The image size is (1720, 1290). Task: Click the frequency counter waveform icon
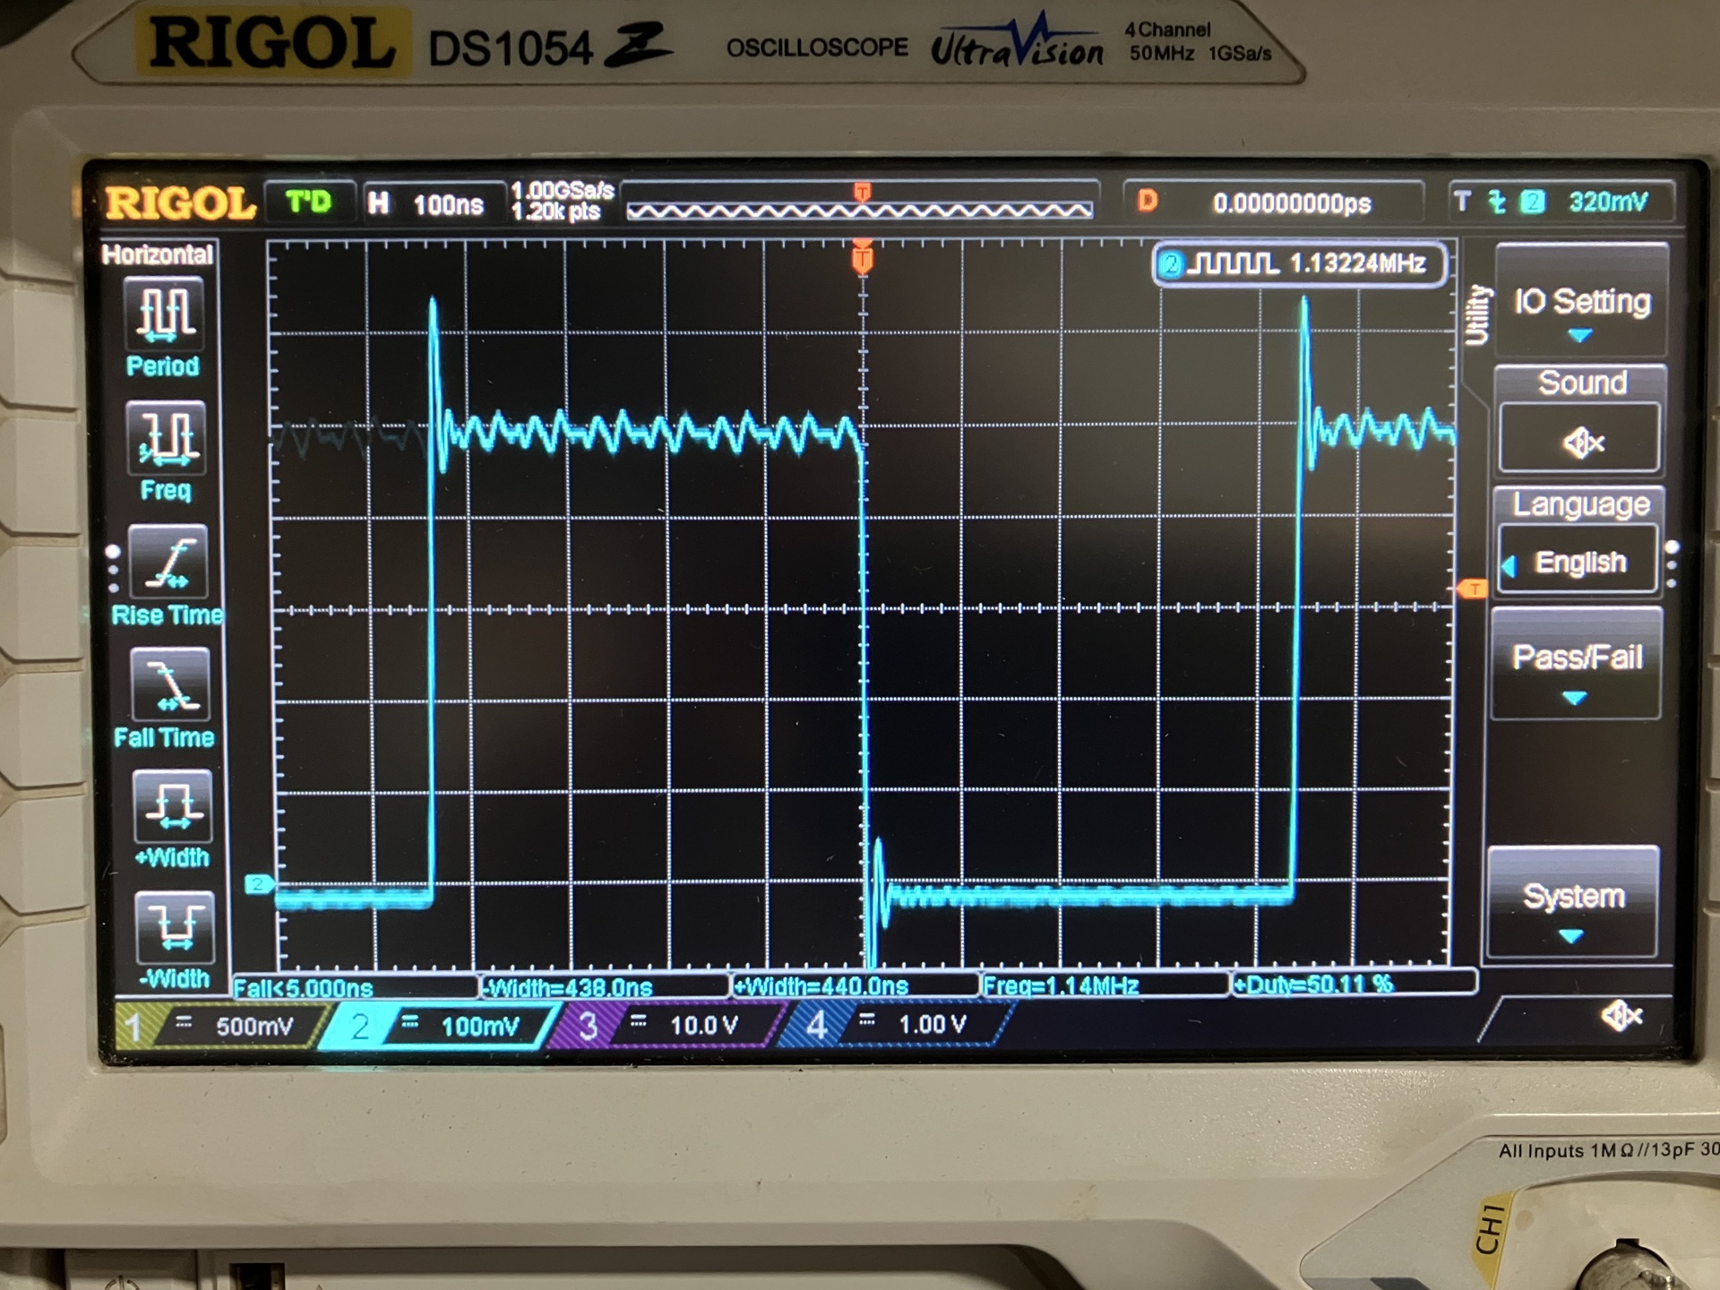(x=1233, y=264)
